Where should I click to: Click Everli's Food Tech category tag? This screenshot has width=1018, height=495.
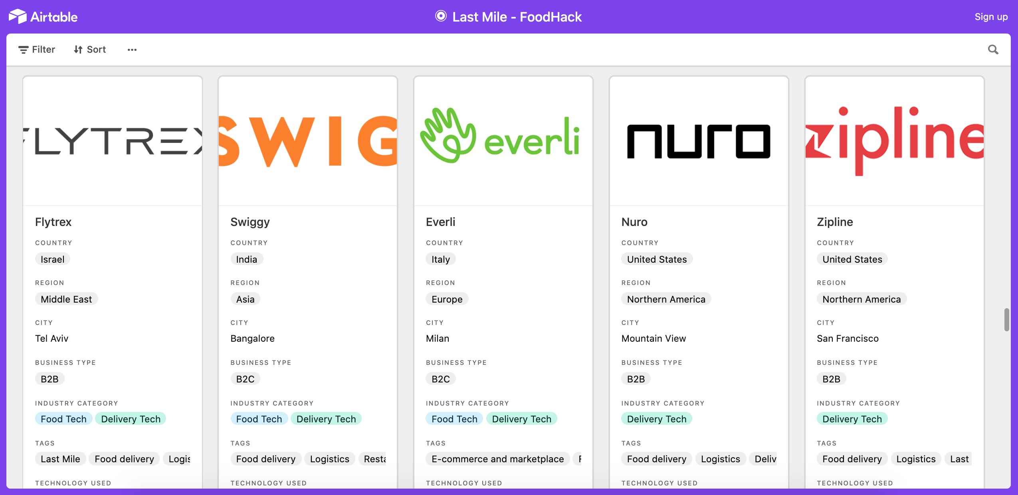454,419
